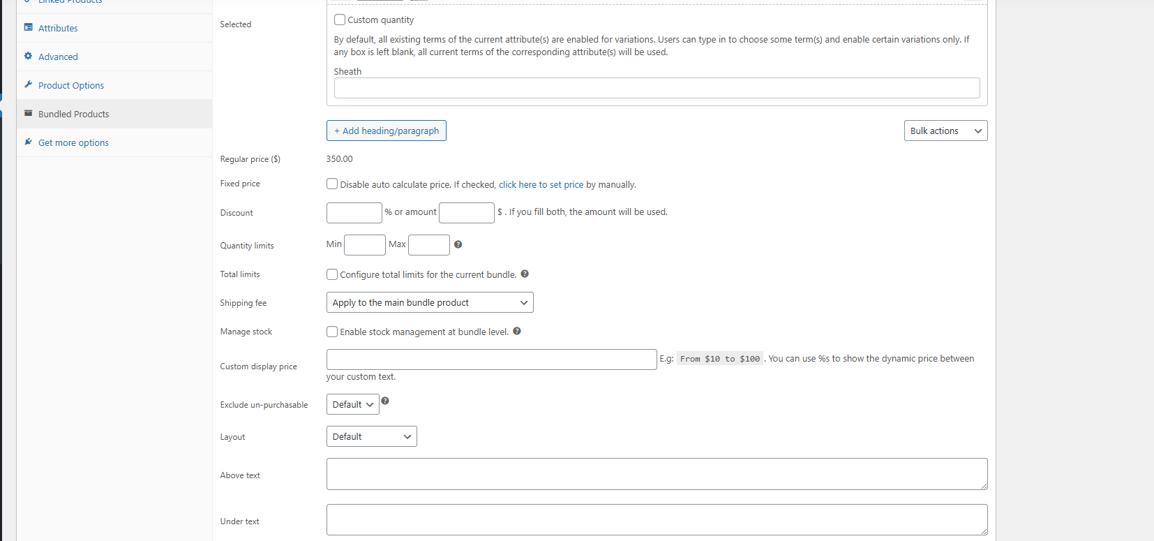1154x541 pixels.
Task: Open the Bulk actions dropdown
Action: (x=945, y=131)
